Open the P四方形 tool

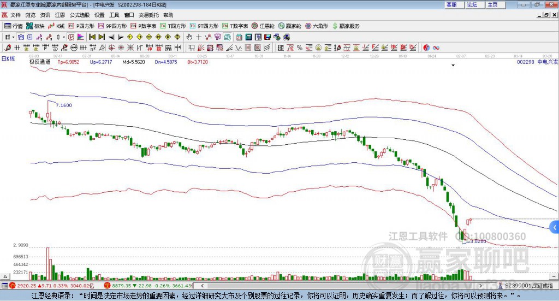[81, 26]
